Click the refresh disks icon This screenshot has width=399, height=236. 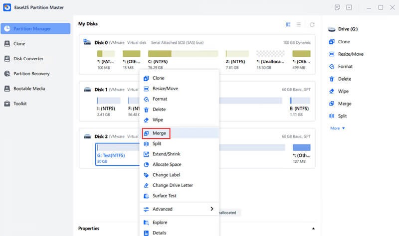coord(312,24)
